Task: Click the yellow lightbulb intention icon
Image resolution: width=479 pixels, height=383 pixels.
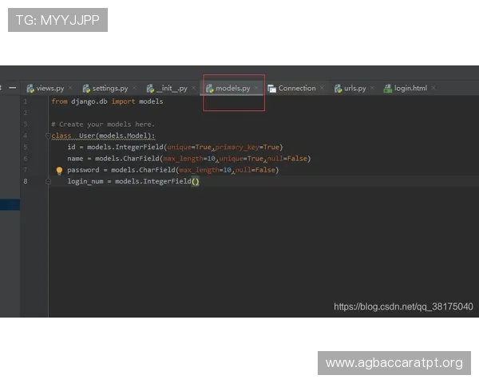Action: click(x=59, y=170)
